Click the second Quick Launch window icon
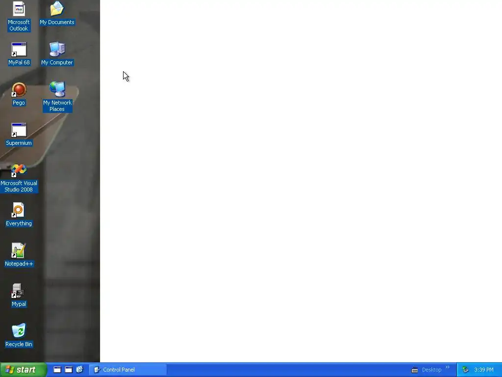 tap(69, 370)
